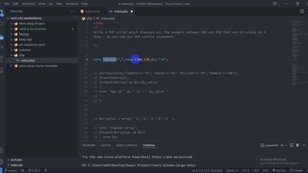The width and height of the screenshot is (308, 173).
Task: Click new terminal plus icon
Action: pyautogui.click(x=282, y=145)
